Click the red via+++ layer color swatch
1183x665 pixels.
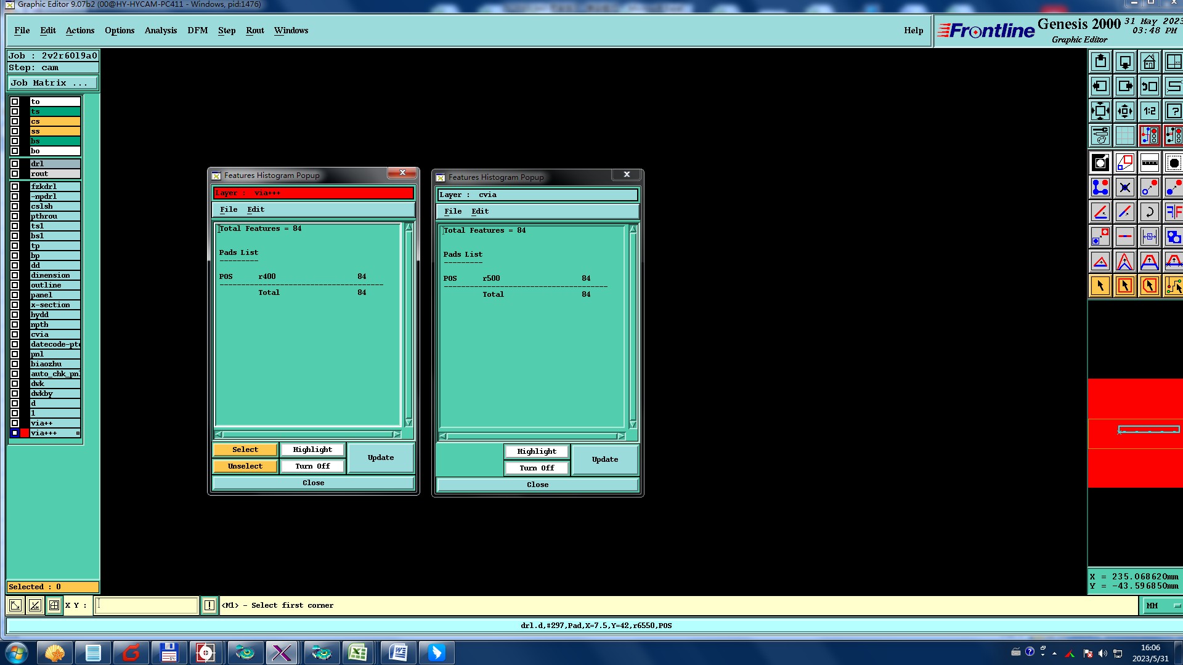[x=25, y=433]
